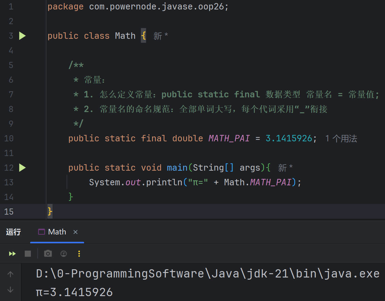
Task: Click the 运行 tool window title
Action: [x=13, y=232]
